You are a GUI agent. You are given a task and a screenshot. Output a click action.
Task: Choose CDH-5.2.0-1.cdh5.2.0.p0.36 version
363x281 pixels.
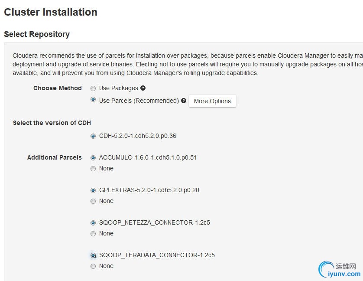[x=93, y=136]
